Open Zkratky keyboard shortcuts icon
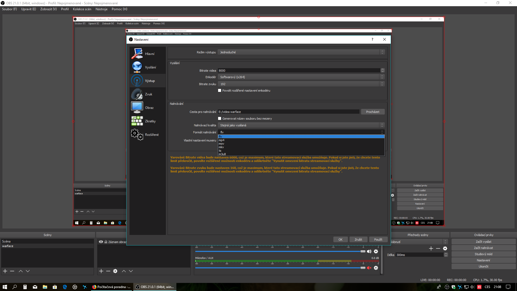This screenshot has height=291, width=517. click(137, 121)
